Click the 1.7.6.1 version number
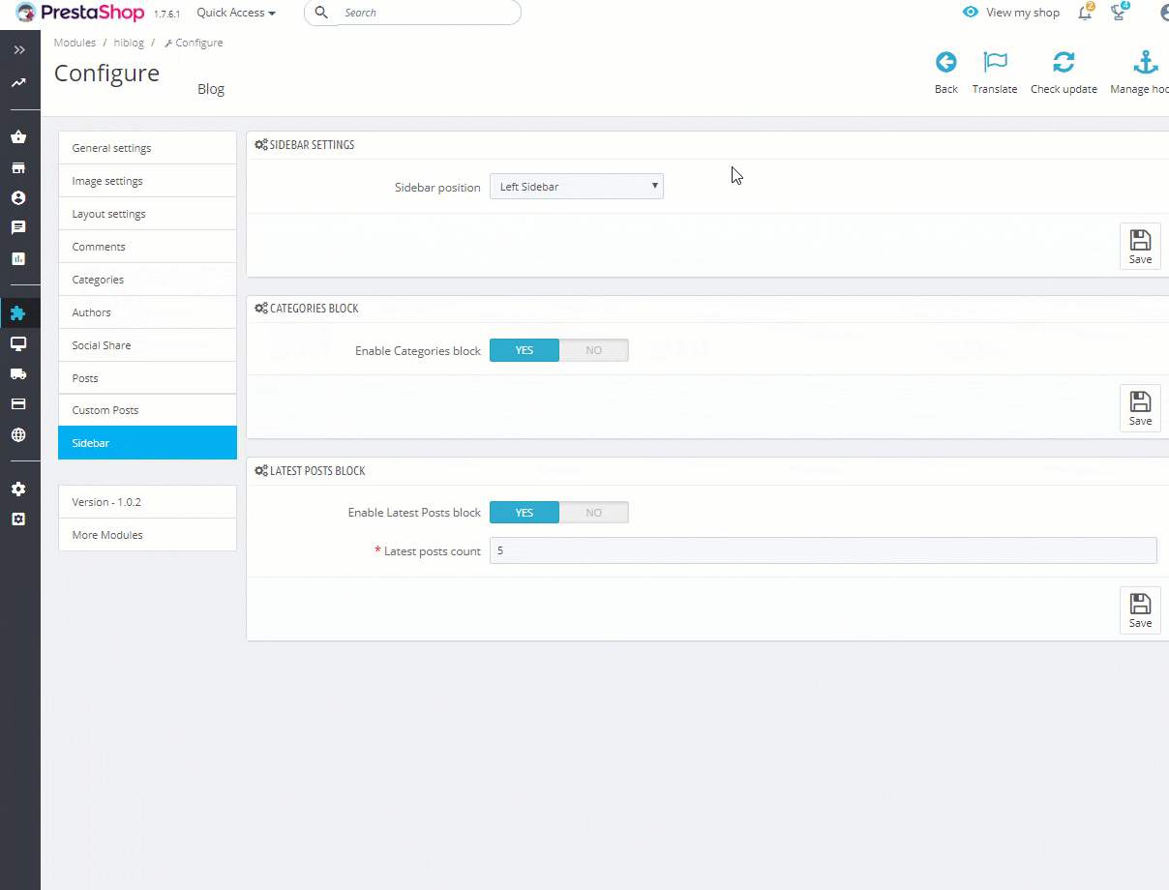 pos(166,15)
